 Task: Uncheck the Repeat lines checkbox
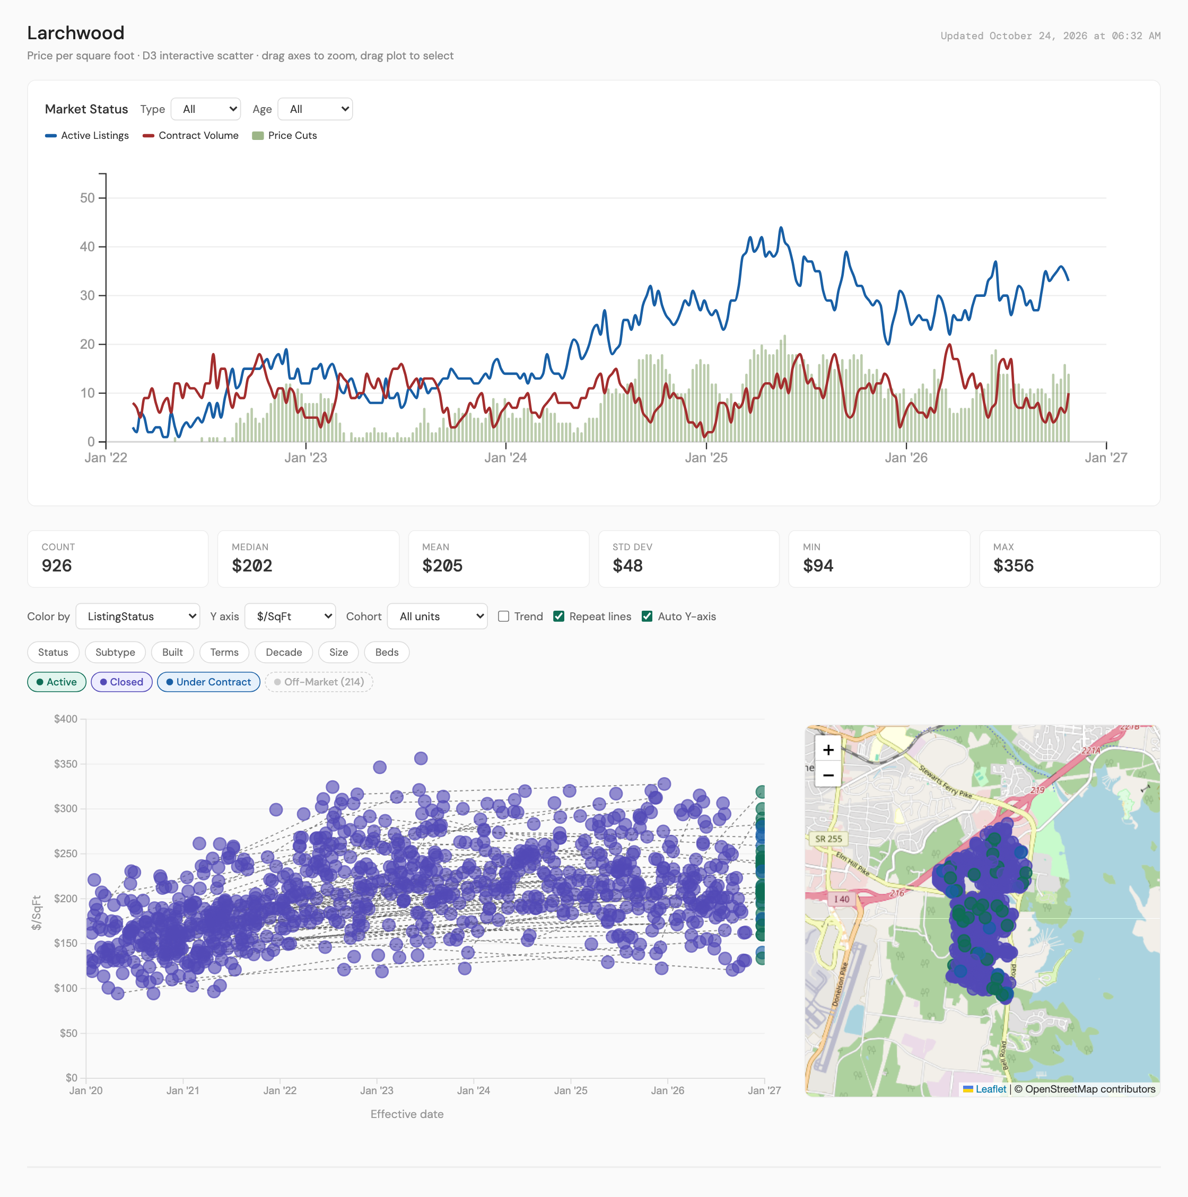pos(558,617)
